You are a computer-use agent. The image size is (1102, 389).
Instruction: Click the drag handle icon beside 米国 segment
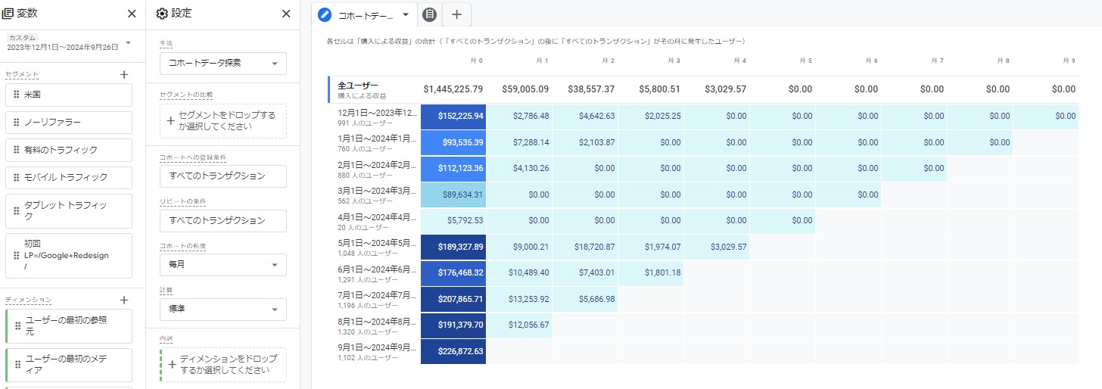15,95
